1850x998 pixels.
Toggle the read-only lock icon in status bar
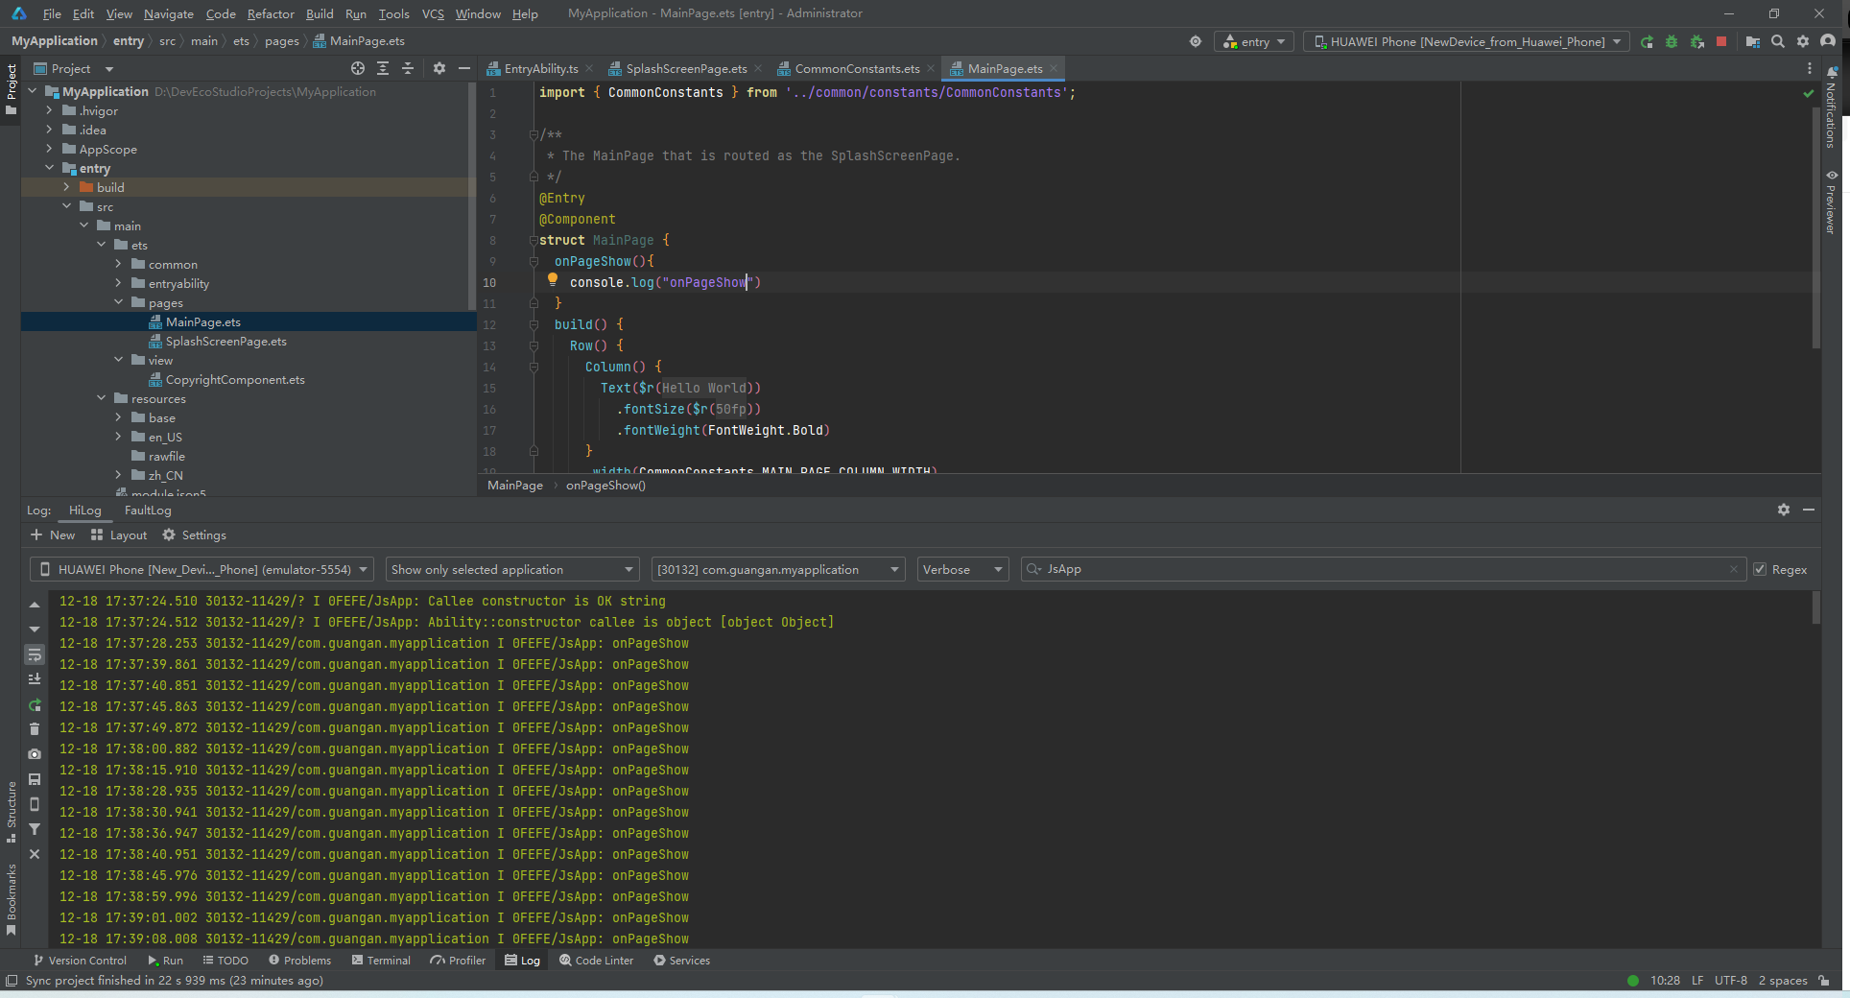[x=1823, y=980]
